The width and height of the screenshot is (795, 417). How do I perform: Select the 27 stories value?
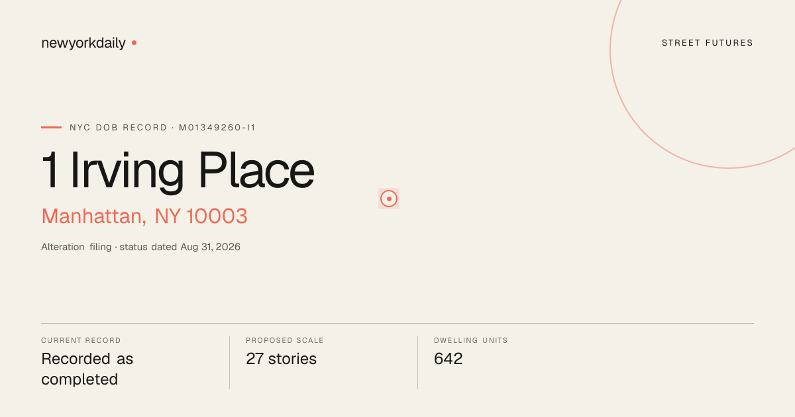[281, 359]
